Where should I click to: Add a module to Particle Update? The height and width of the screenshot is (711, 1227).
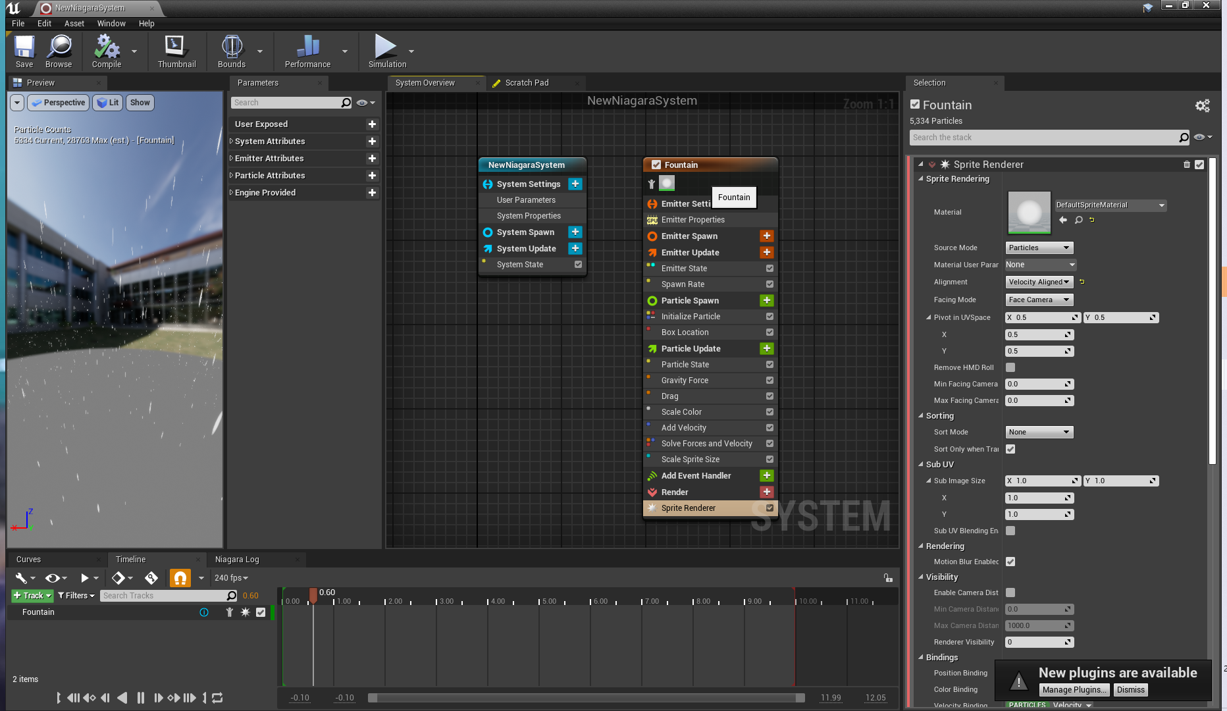click(767, 348)
